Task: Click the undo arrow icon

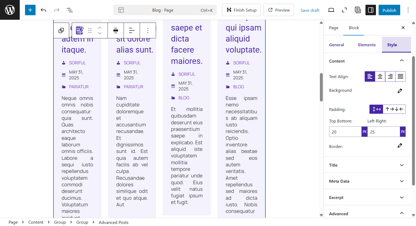Action: 43,10
